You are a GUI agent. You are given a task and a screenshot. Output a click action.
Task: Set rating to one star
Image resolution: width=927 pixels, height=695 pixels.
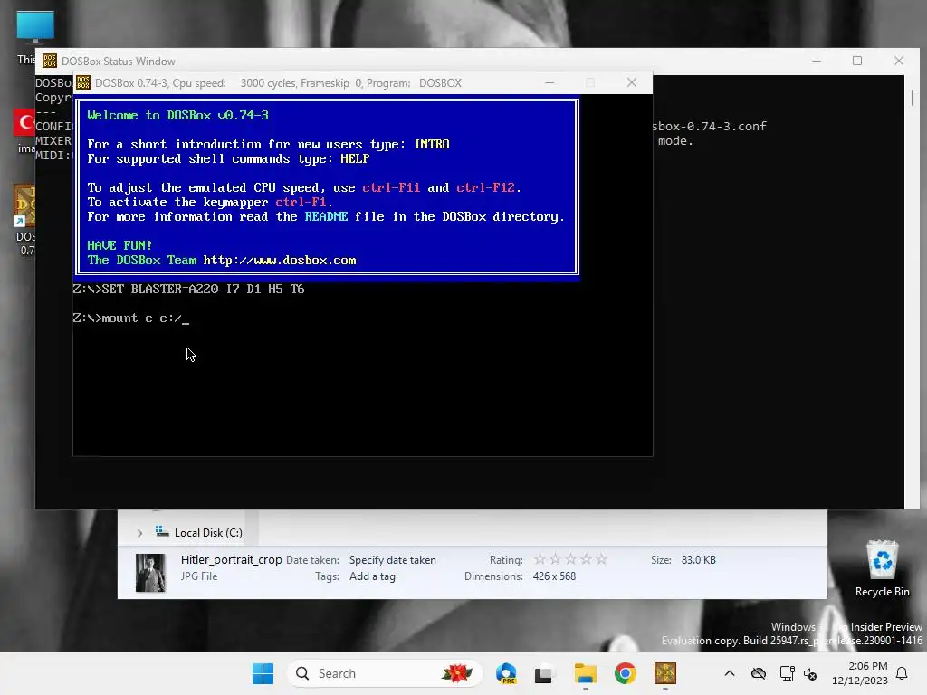[x=540, y=559]
